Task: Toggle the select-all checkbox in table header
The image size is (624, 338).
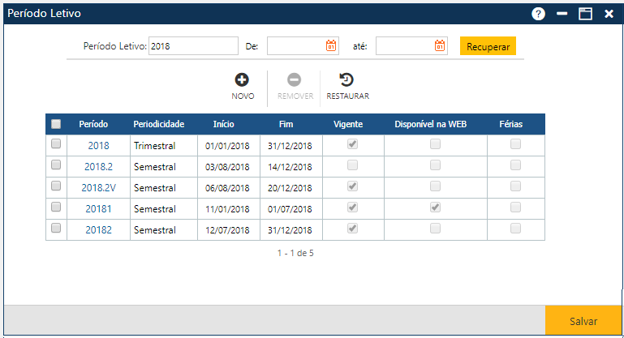Action: pos(56,124)
